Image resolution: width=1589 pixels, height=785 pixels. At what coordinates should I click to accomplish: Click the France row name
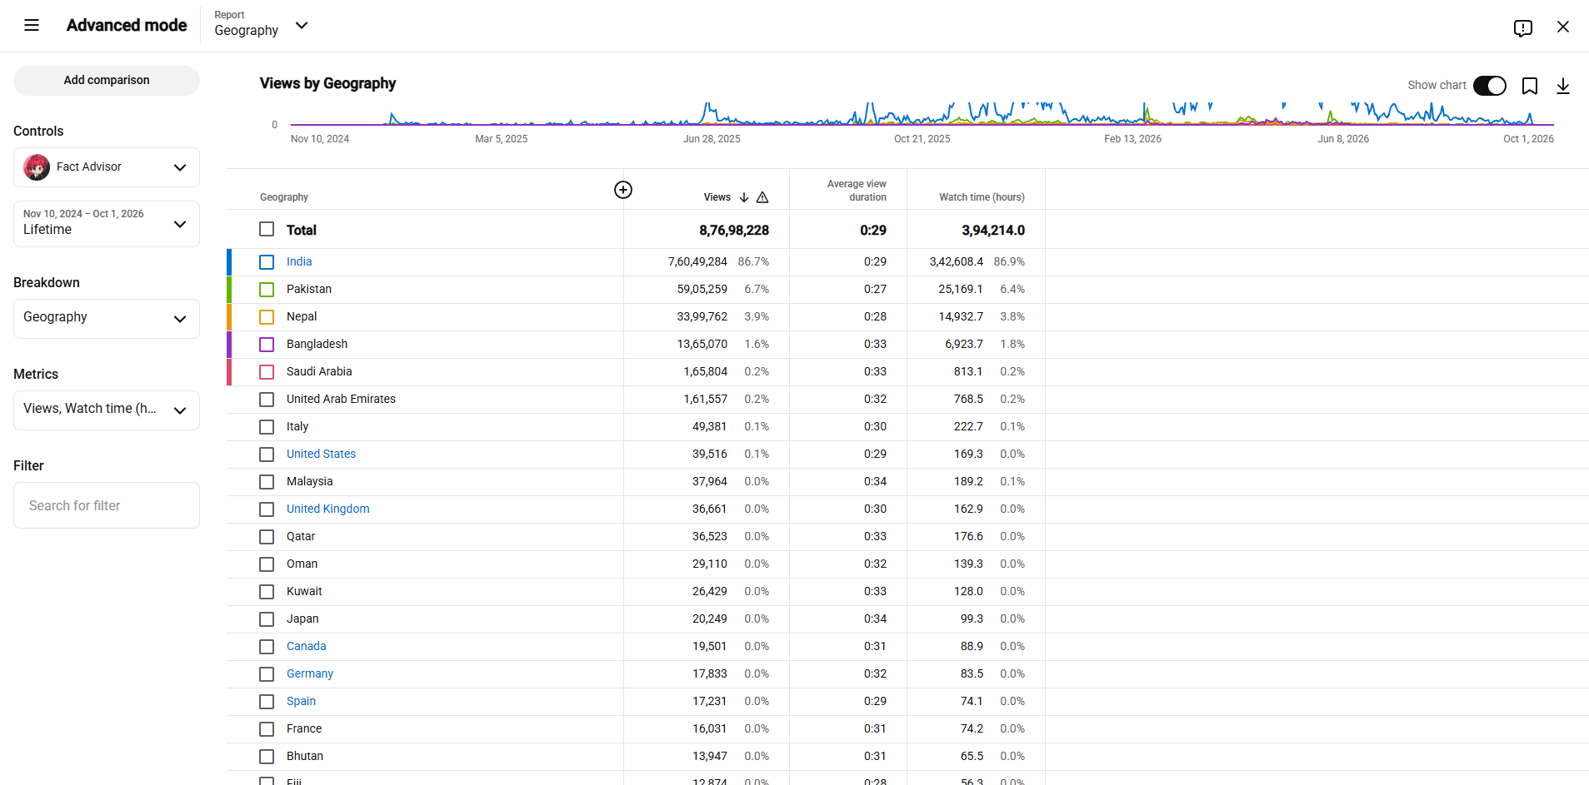[x=304, y=728]
